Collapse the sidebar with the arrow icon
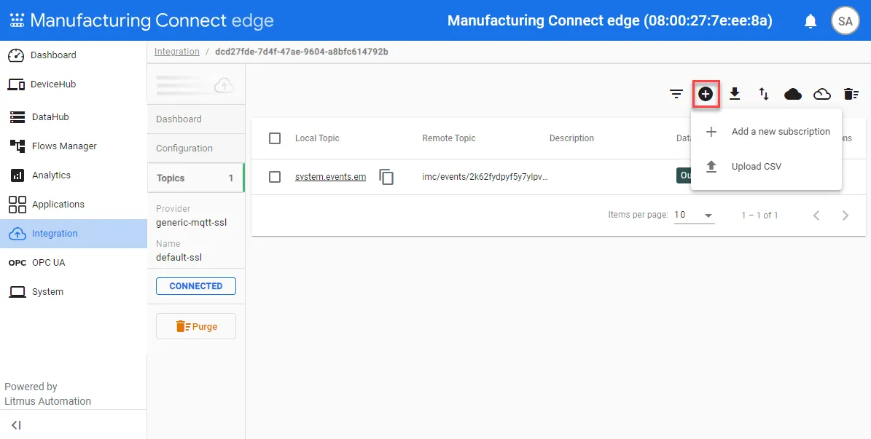871x439 pixels. pyautogui.click(x=16, y=425)
